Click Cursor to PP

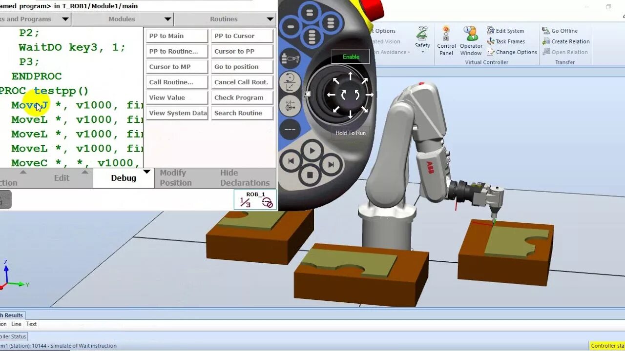pyautogui.click(x=242, y=51)
